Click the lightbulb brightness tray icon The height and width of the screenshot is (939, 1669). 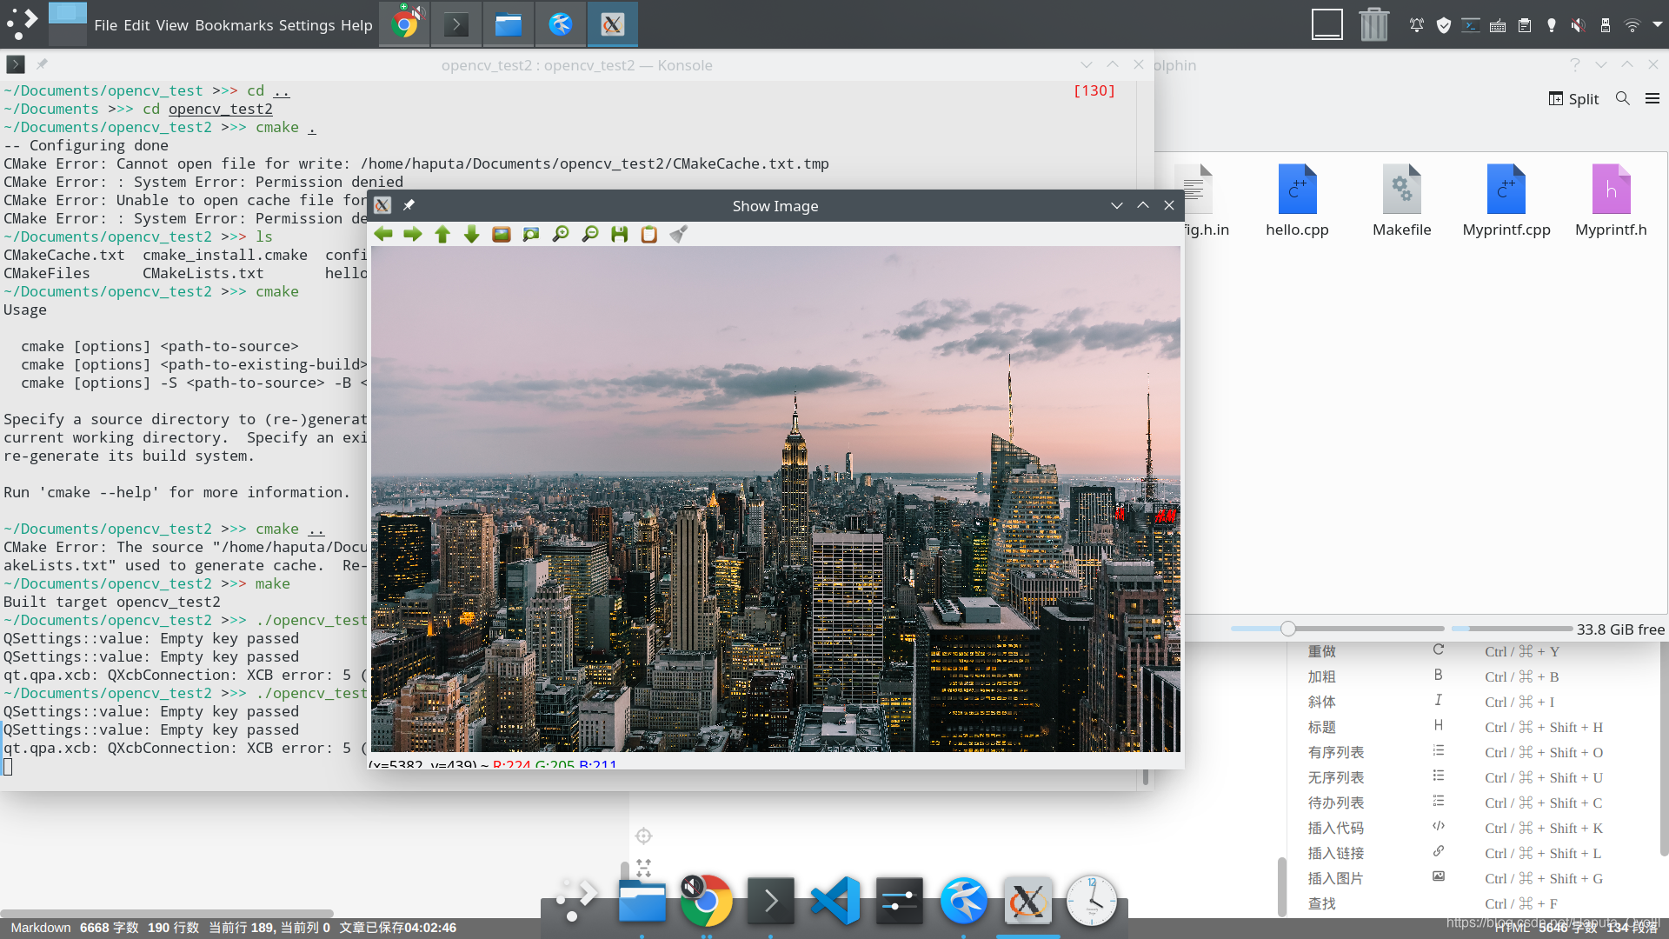1552,25
